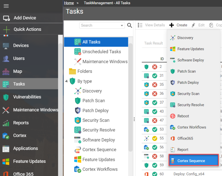Click the panel splitter handle dots
The height and width of the screenshot is (176, 222).
pyautogui.click(x=134, y=119)
